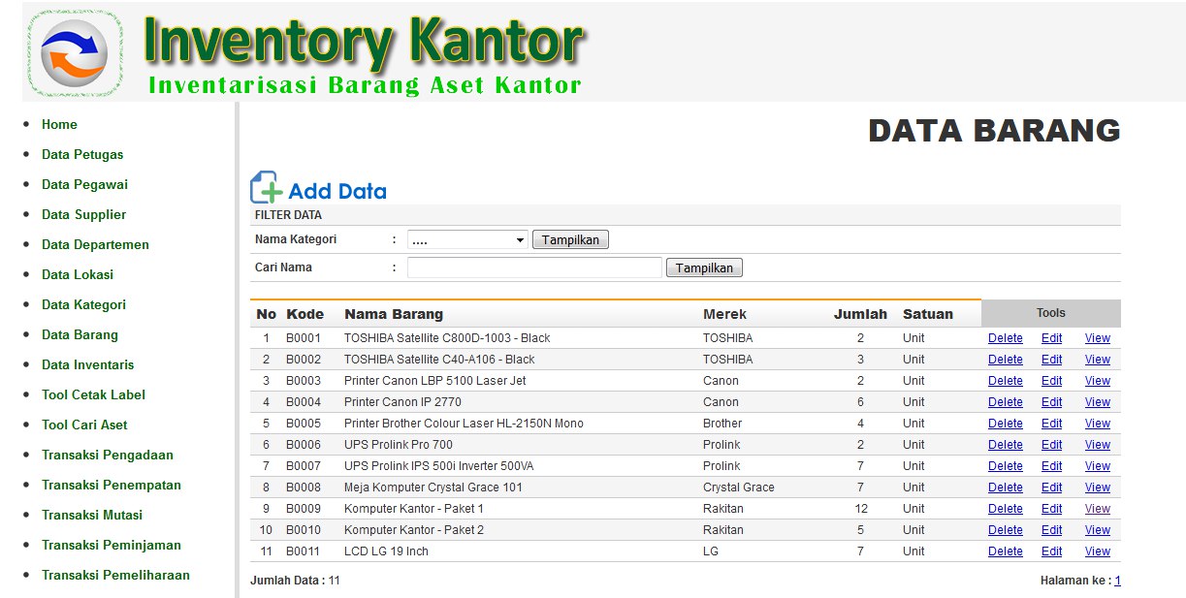The image size is (1186, 598).
Task: Edit B0003 Printer Canon LBP 5100
Action: [1052, 381]
